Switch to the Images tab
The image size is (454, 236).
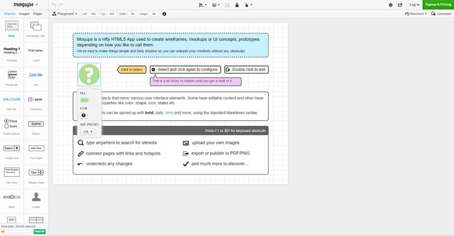pos(24,14)
